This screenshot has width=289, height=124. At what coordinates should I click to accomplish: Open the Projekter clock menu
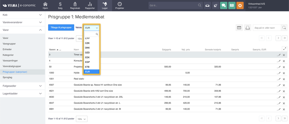point(120,5)
